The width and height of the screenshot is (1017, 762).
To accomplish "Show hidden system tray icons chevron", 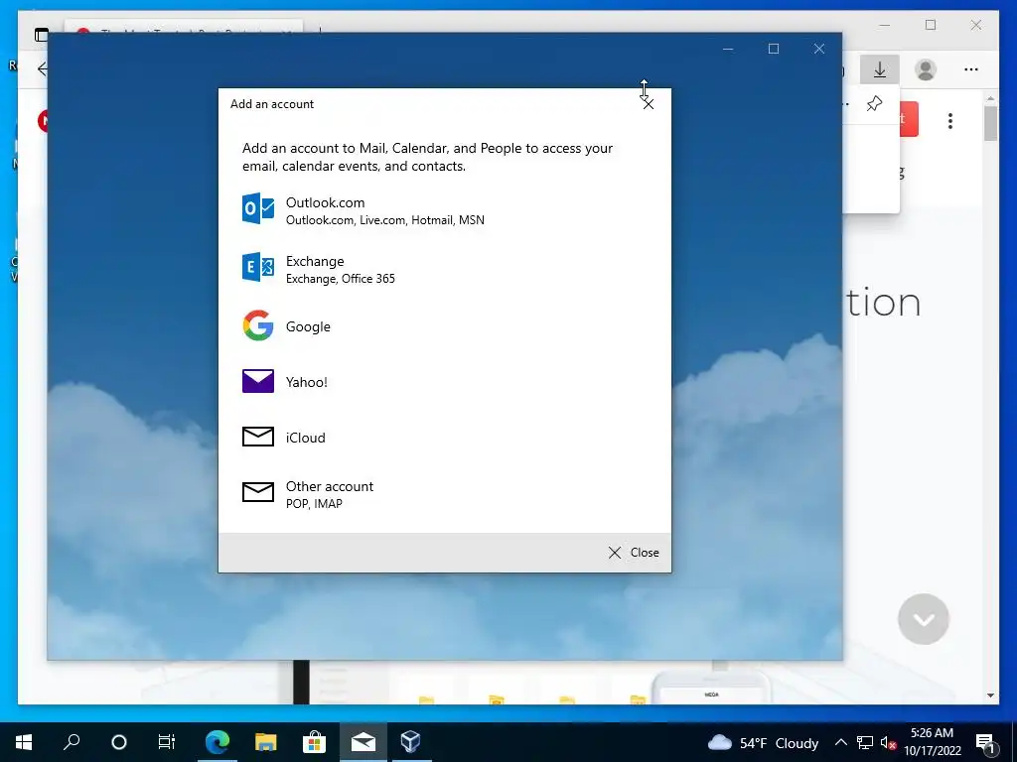I will coord(840,742).
